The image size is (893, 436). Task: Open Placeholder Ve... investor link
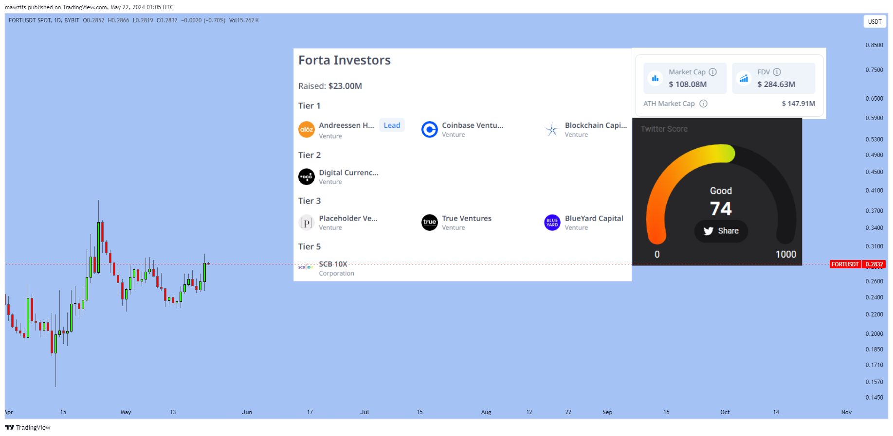[348, 219]
